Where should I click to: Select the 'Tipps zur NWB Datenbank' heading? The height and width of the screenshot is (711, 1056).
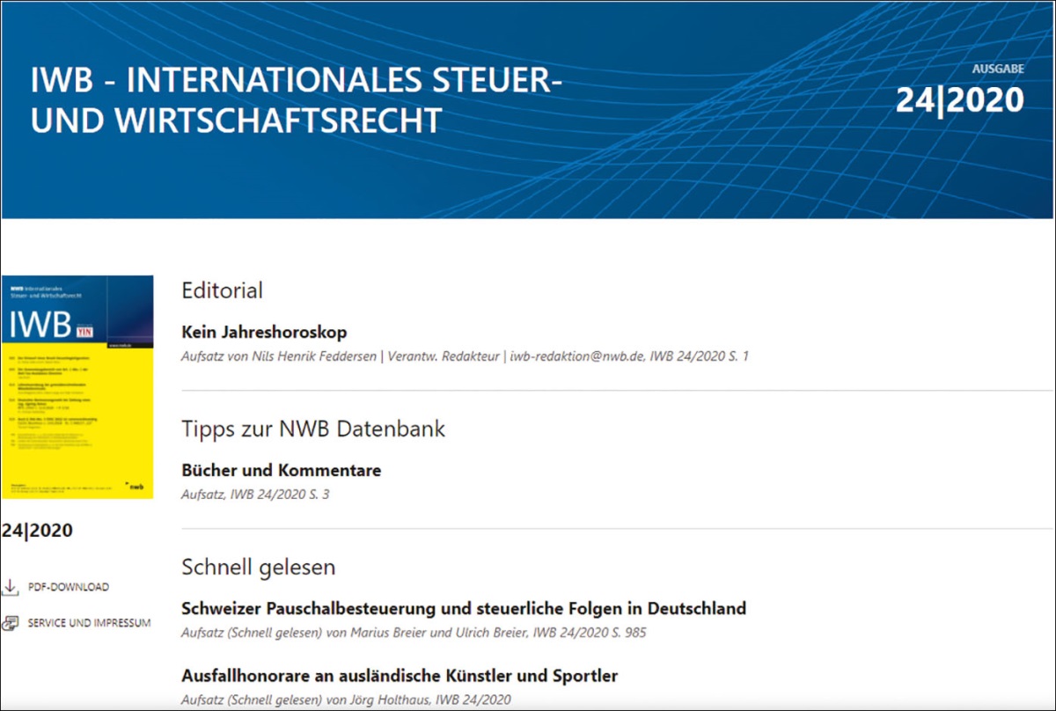(312, 429)
